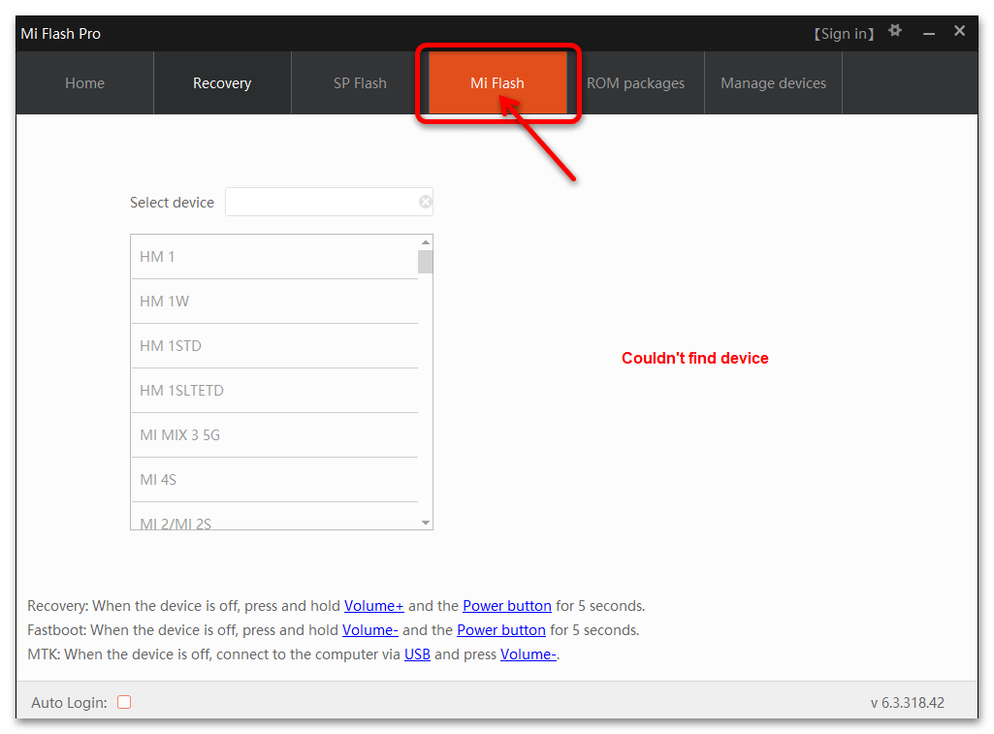Image resolution: width=994 pixels, height=734 pixels.
Task: Click the device list scroll down arrow
Action: [426, 523]
